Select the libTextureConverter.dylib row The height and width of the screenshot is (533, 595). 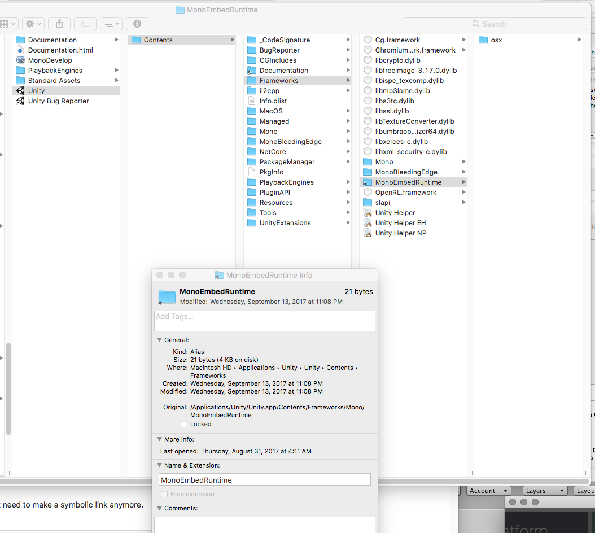click(413, 121)
